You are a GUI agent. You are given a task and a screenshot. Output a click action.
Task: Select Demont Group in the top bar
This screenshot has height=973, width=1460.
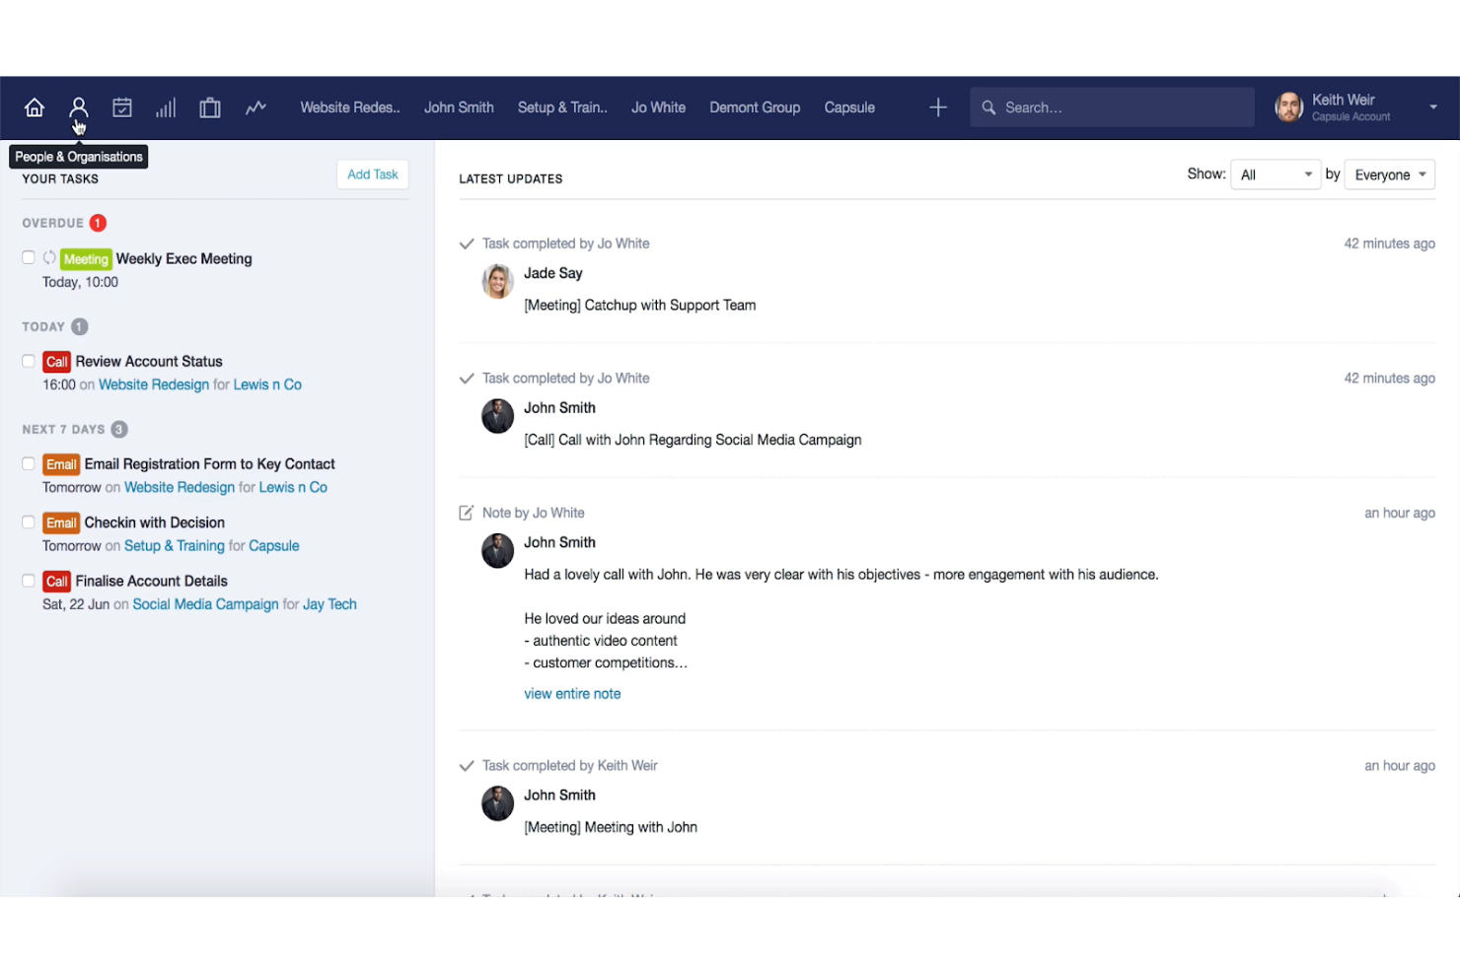tap(755, 106)
